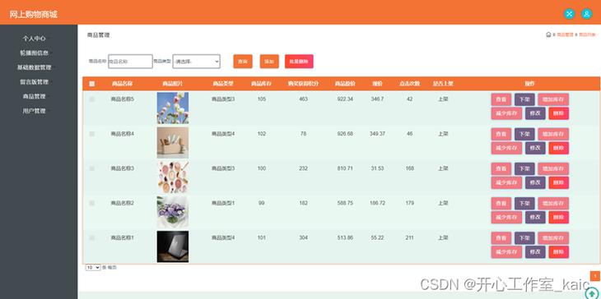Click 删除 for 商品名称3
This screenshot has height=299, width=601.
click(x=559, y=182)
